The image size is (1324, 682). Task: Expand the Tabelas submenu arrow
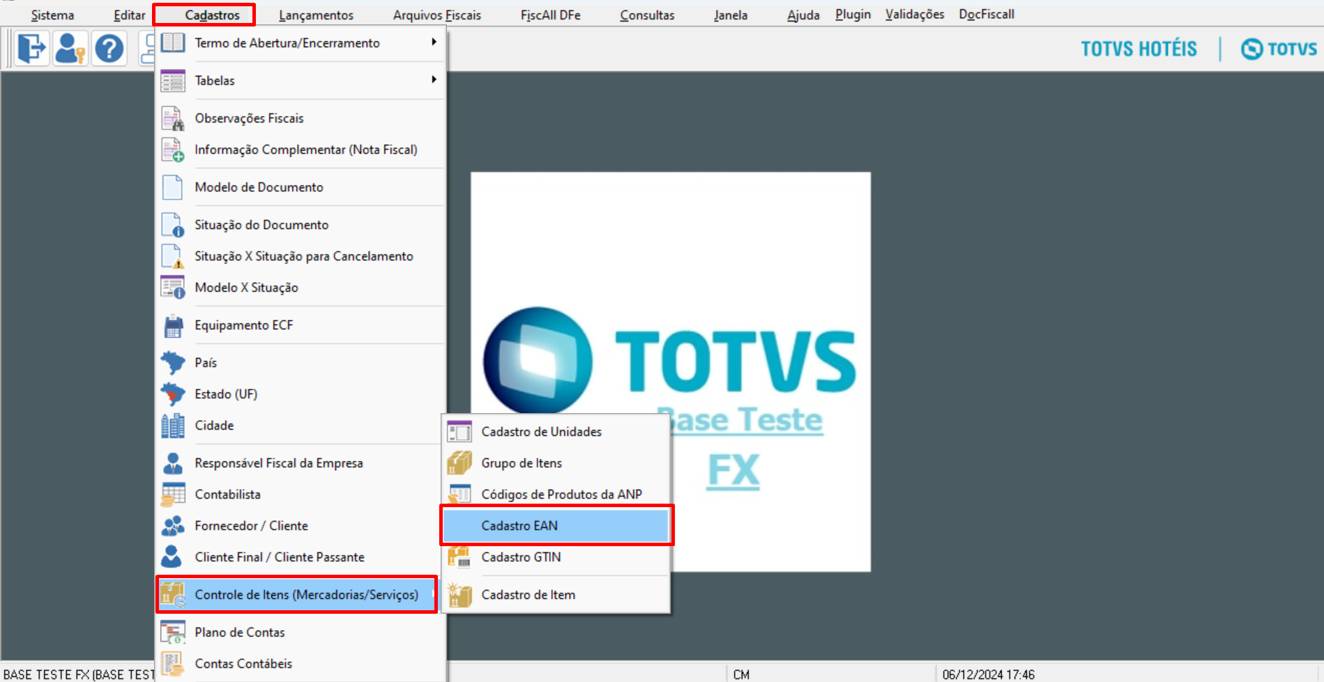point(434,79)
